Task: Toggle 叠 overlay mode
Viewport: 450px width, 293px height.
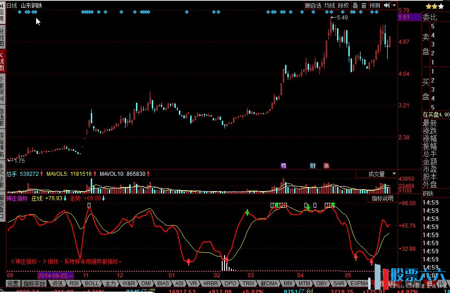Action: (355, 5)
